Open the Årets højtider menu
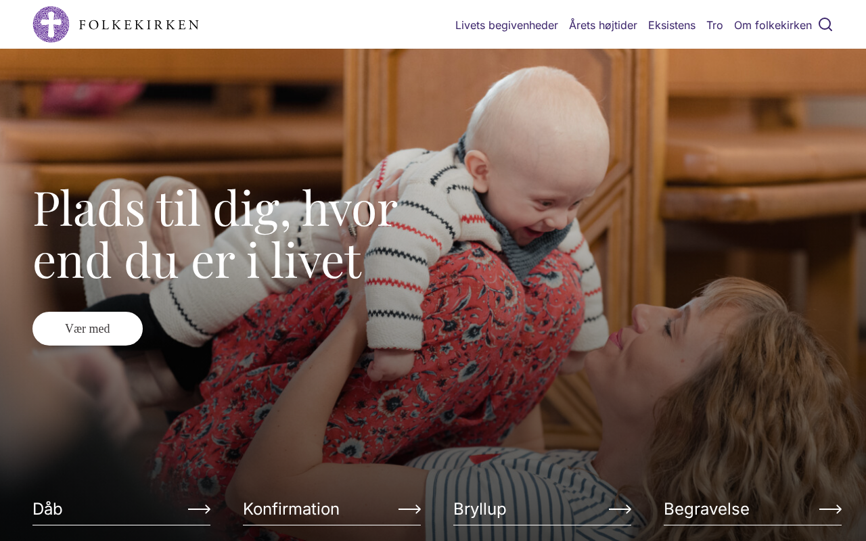 point(603,25)
